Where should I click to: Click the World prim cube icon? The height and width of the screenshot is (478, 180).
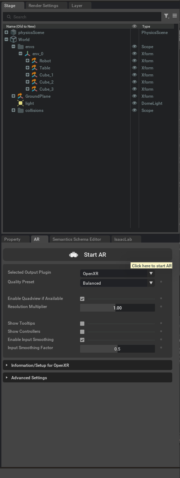13,39
